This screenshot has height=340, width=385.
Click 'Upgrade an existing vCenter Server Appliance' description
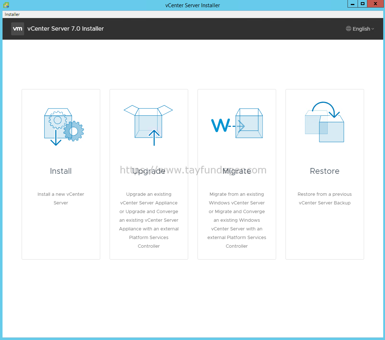coord(149,220)
